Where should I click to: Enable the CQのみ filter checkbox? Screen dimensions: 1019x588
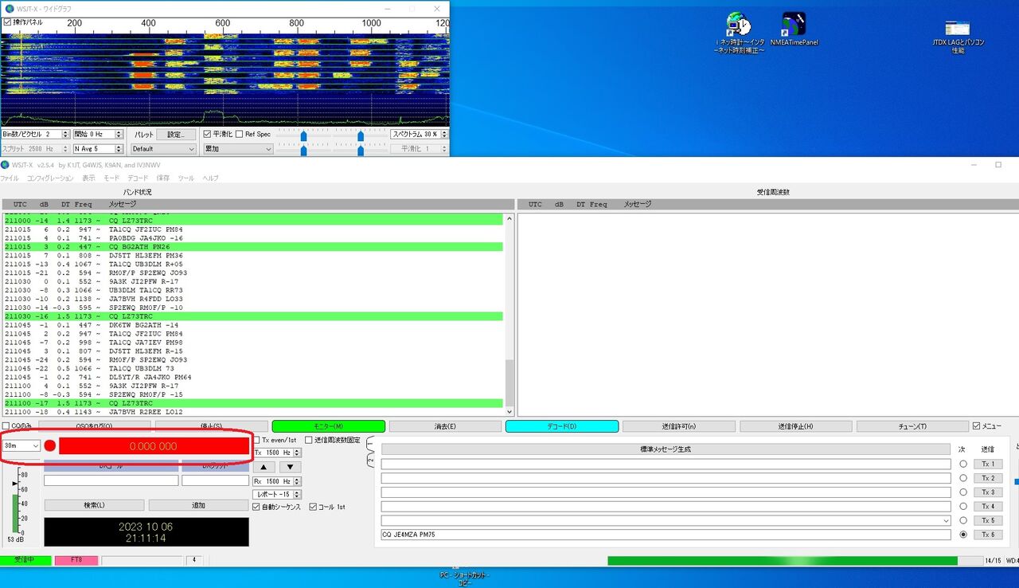[x=6, y=426]
